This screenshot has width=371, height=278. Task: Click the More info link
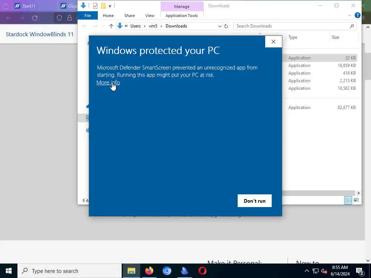108,82
